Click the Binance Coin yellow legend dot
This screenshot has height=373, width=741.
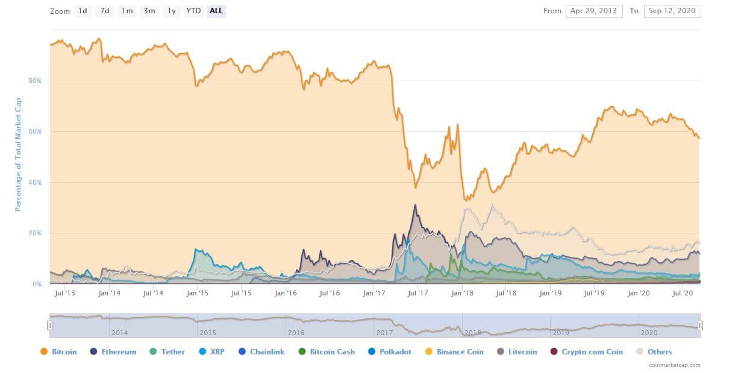(x=428, y=351)
